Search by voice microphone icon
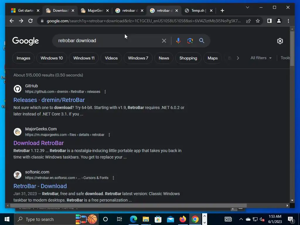Viewport: 300px width, 225px height. (178, 40)
